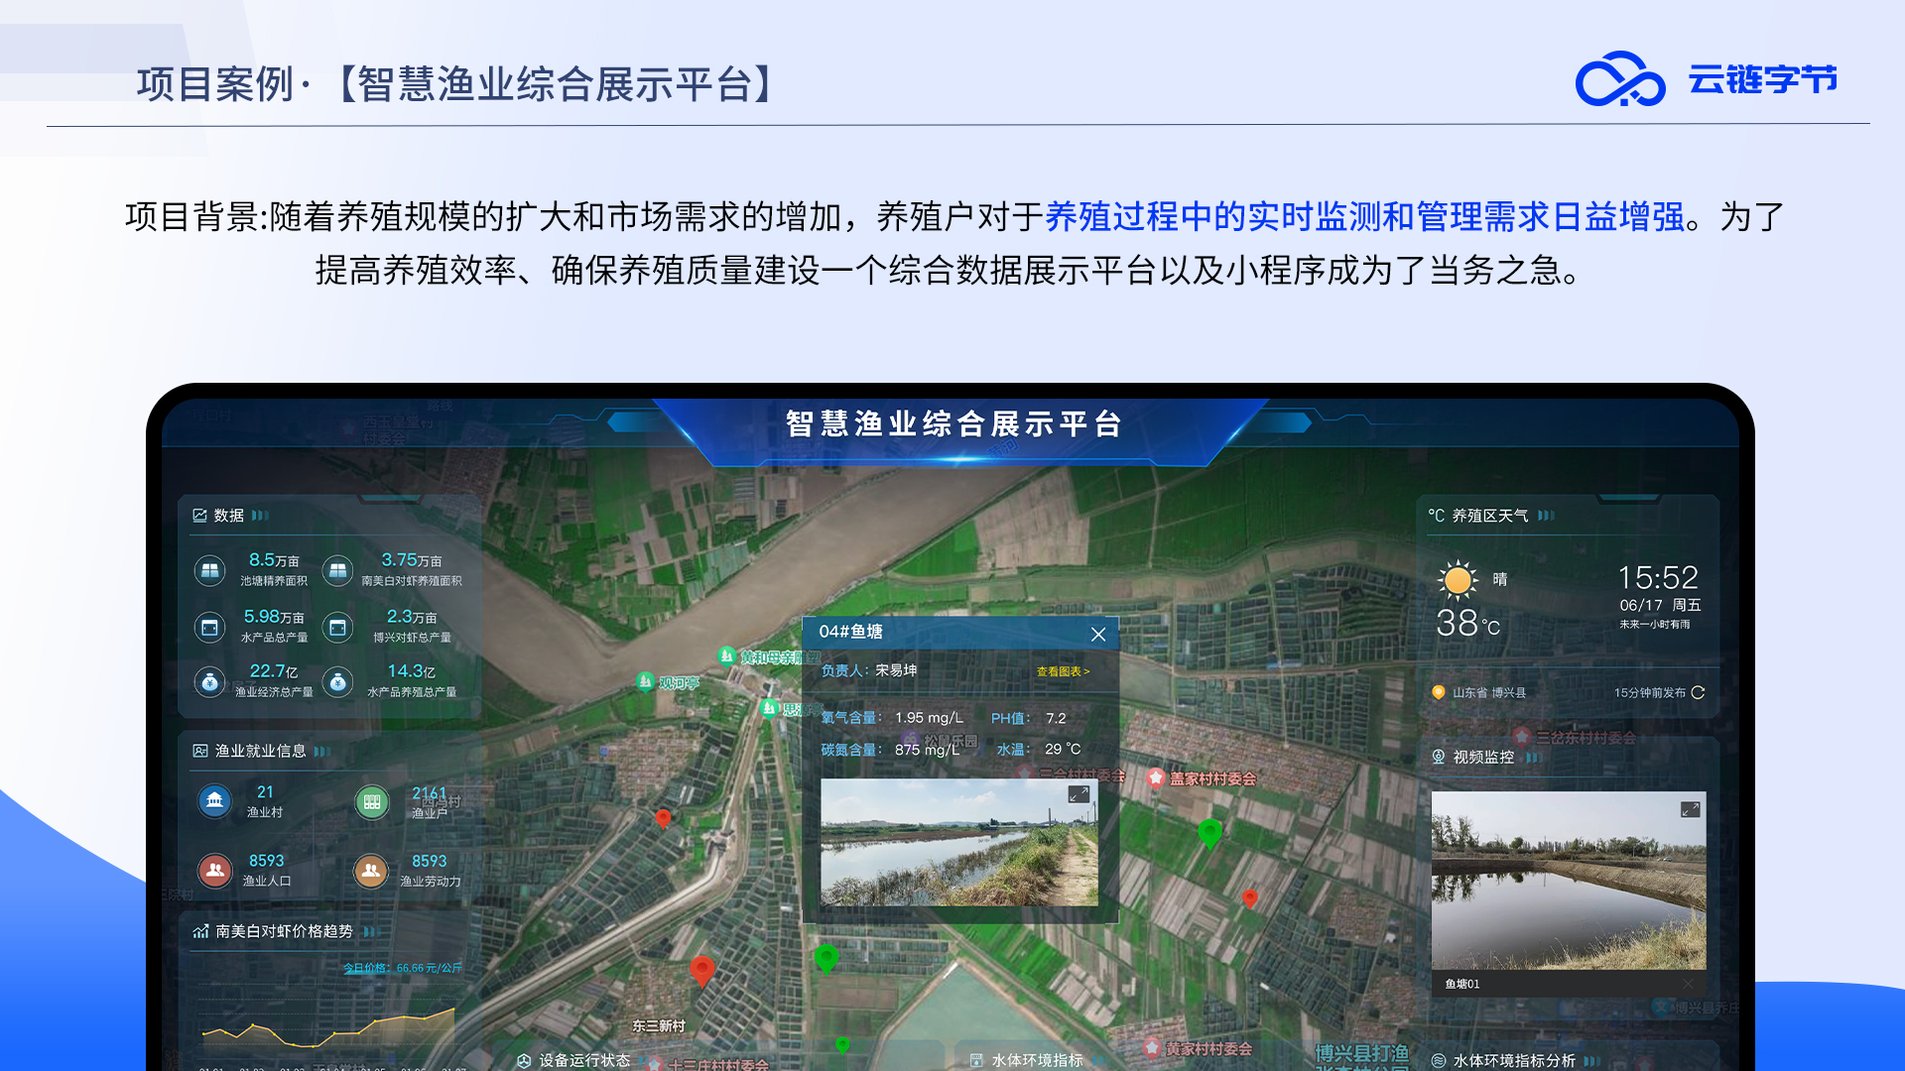Expand the 视频监控 video feed

point(1690,809)
